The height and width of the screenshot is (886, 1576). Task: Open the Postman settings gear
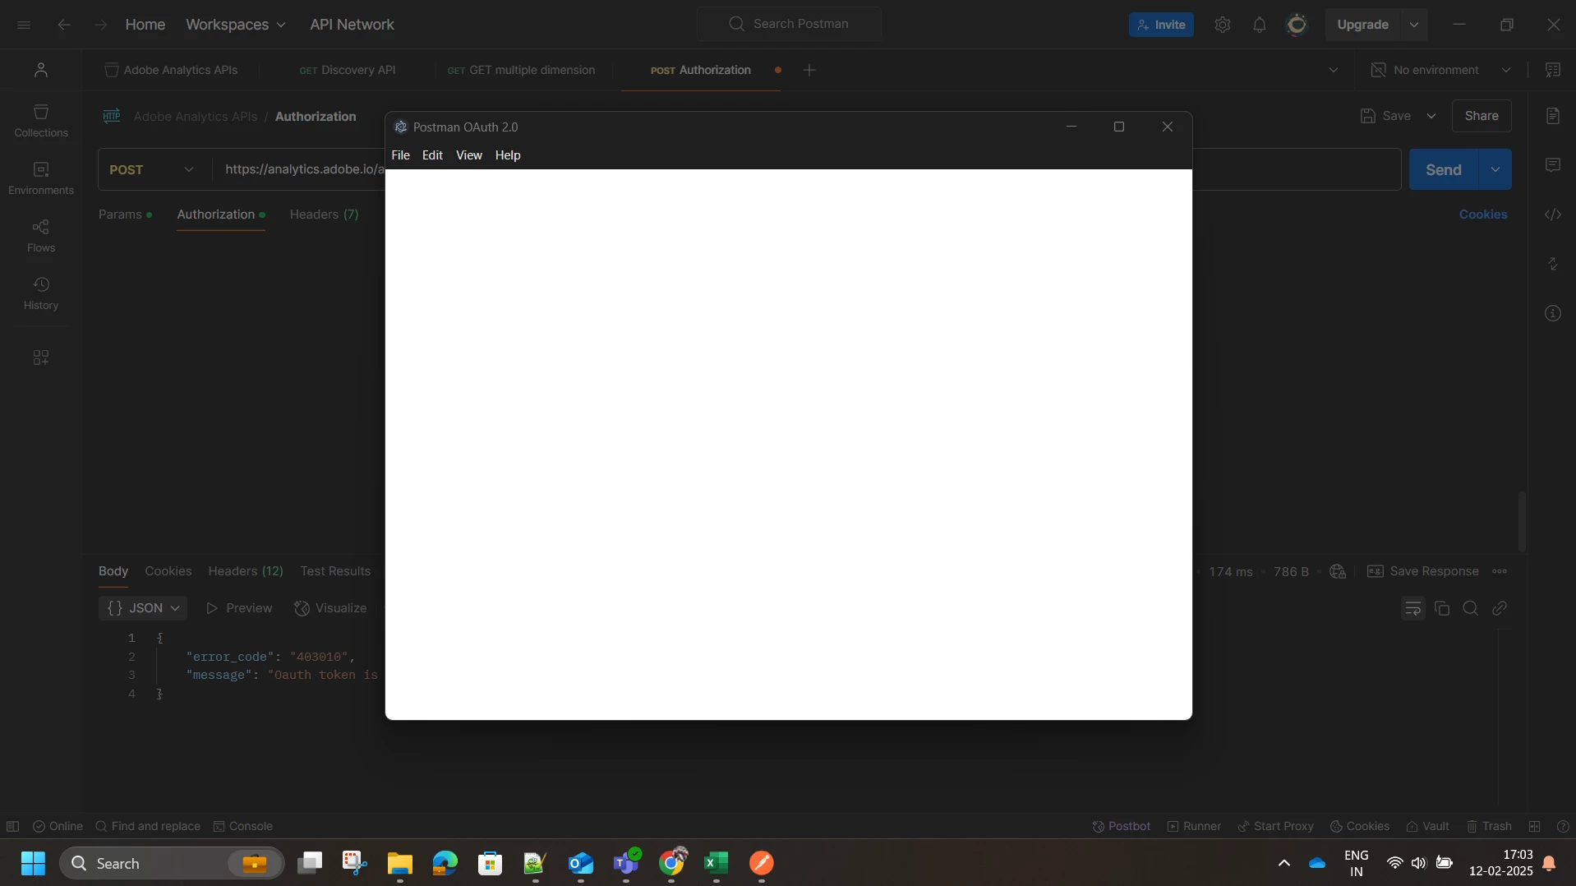[1223, 25]
